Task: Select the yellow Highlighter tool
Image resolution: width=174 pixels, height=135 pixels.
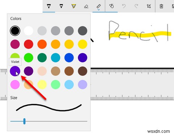Action: (x=74, y=6)
